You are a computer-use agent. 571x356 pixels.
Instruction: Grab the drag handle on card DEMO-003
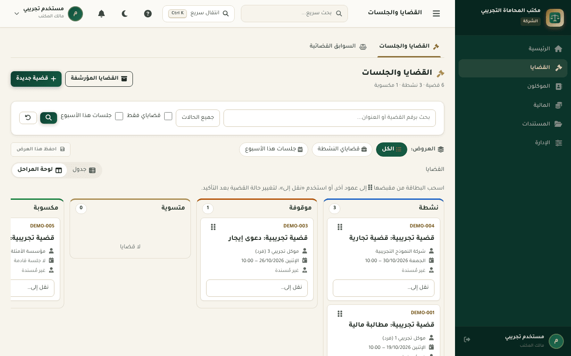(213, 227)
